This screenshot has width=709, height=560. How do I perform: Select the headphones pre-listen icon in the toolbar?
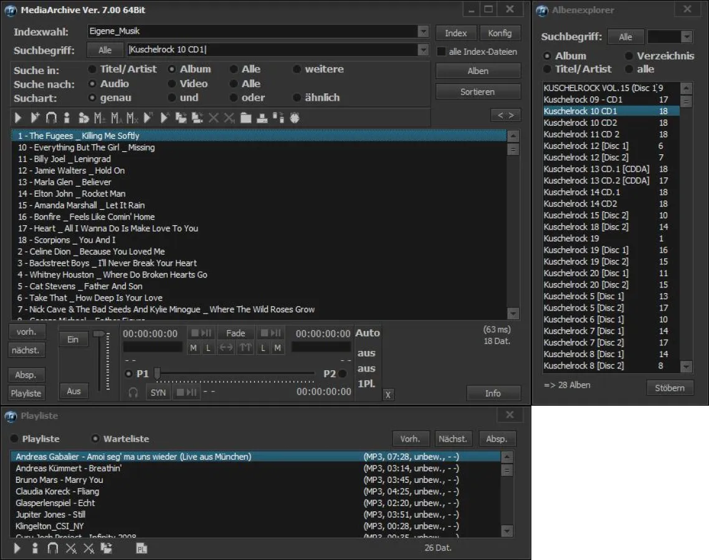(x=52, y=117)
